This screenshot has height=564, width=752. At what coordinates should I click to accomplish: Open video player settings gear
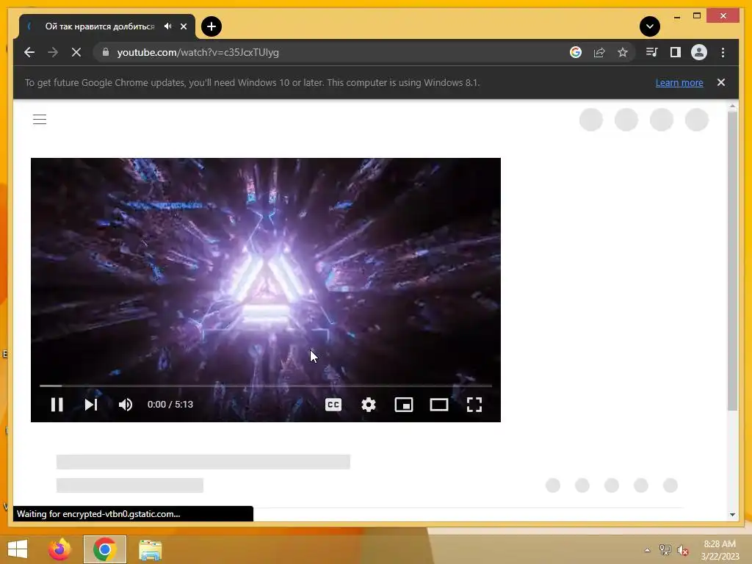369,405
